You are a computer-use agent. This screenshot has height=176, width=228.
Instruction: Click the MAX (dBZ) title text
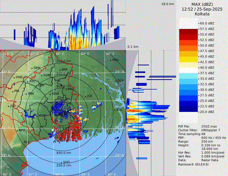click(x=202, y=4)
